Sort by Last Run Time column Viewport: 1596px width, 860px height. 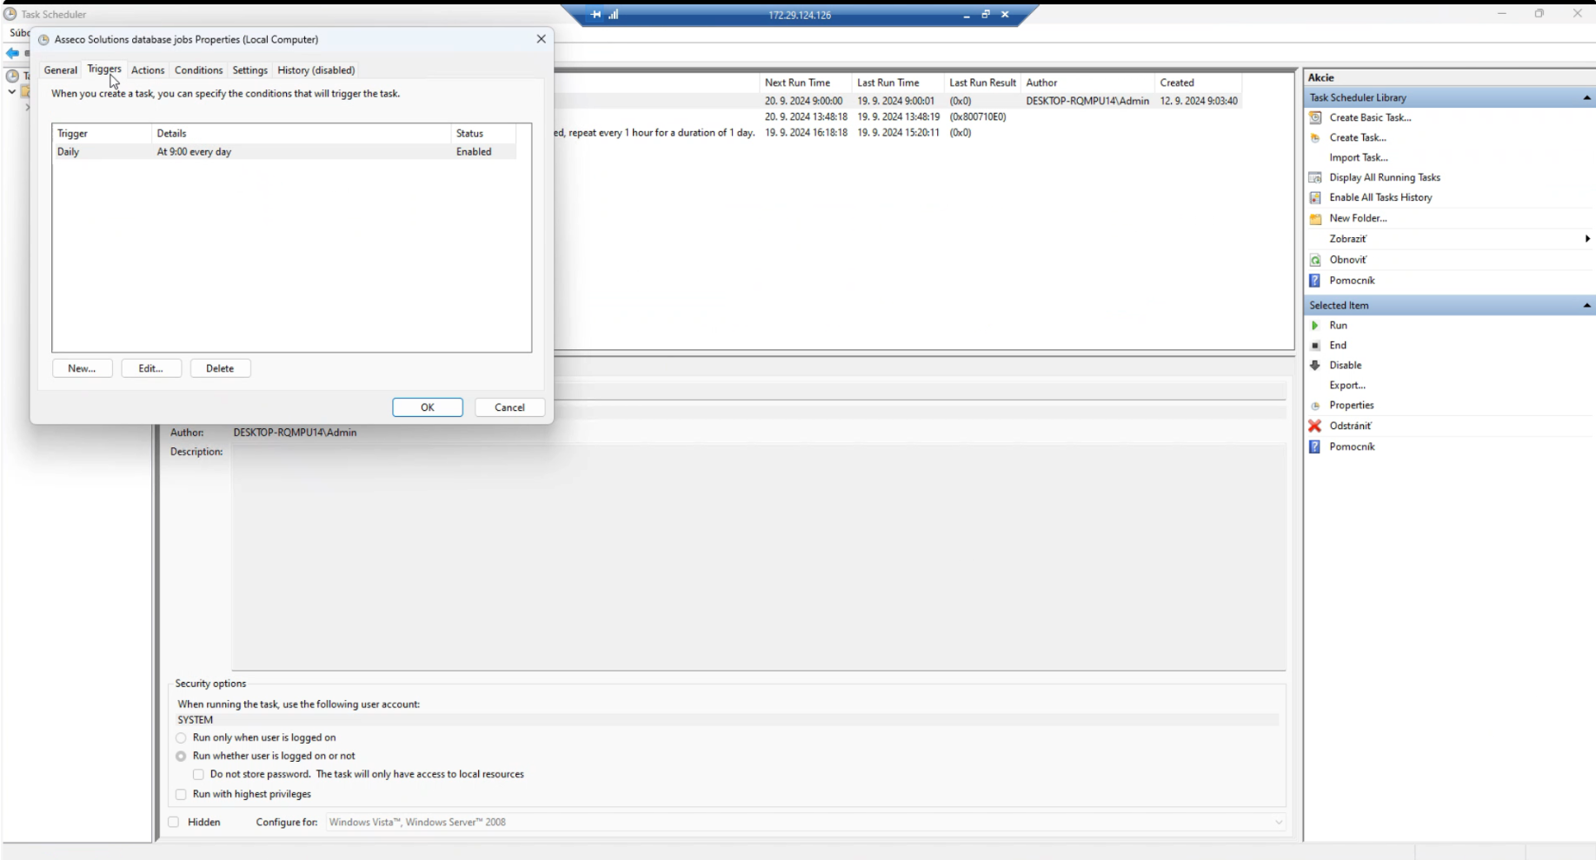(898, 83)
